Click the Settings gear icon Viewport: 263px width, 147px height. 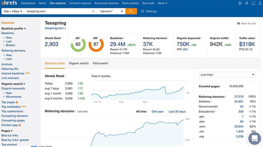[142, 11]
